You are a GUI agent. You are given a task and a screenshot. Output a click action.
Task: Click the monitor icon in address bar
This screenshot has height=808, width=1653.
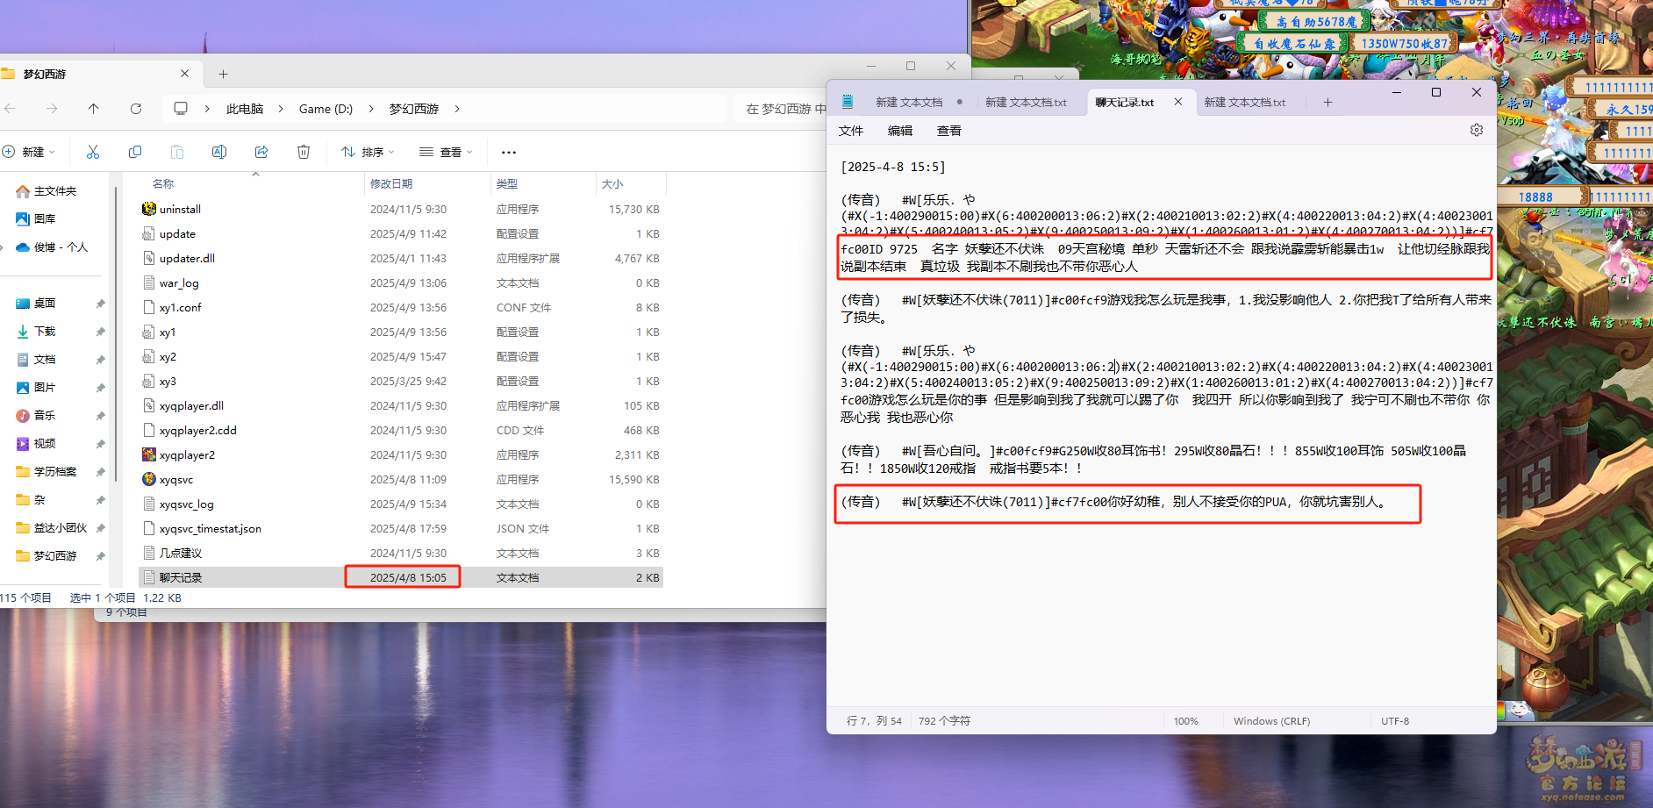tap(181, 109)
